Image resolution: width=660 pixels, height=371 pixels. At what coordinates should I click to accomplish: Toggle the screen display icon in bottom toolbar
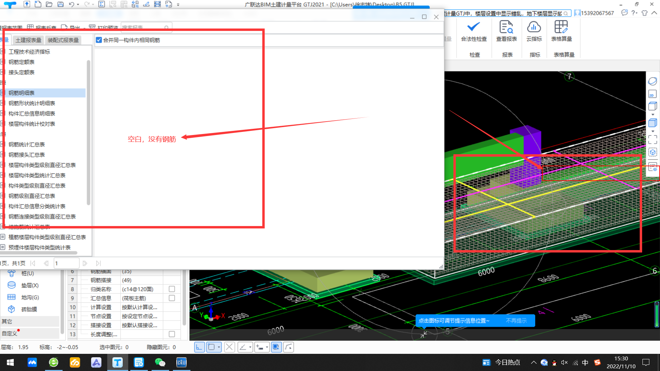[276, 347]
